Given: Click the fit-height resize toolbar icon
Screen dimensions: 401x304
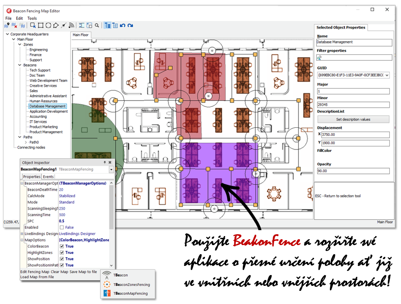Looking at the screenshot, I should point(82,25).
